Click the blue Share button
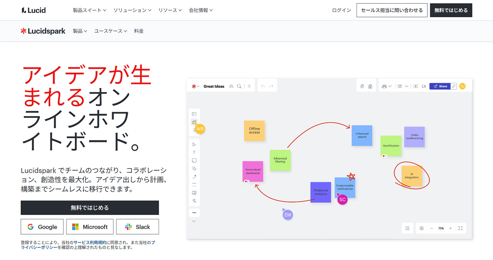 [x=440, y=86]
